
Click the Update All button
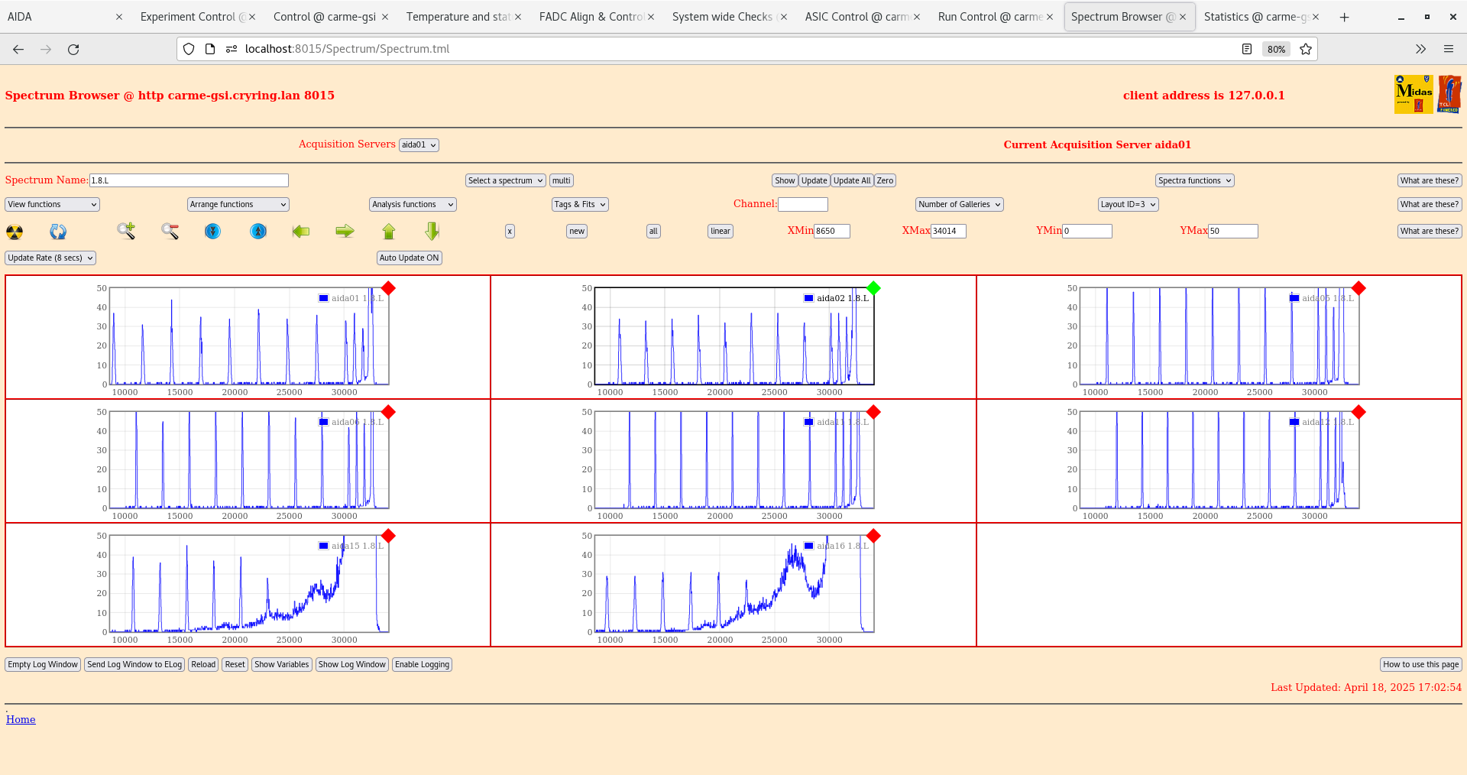pos(852,180)
